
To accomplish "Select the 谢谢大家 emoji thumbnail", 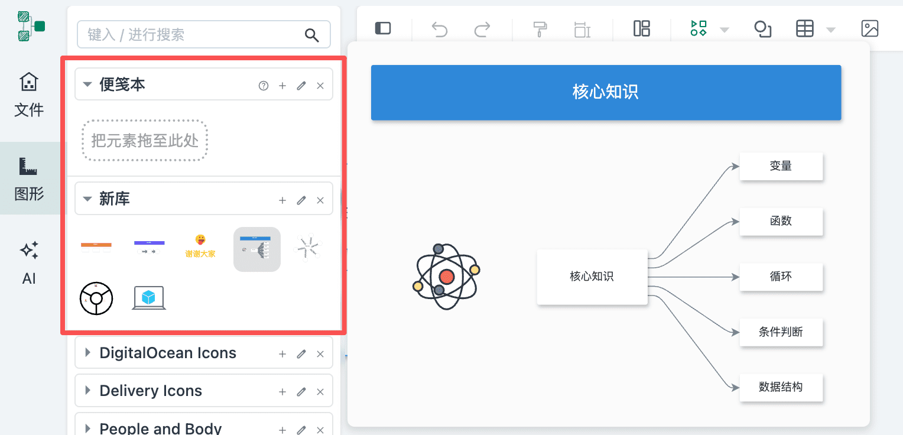I will click(200, 247).
